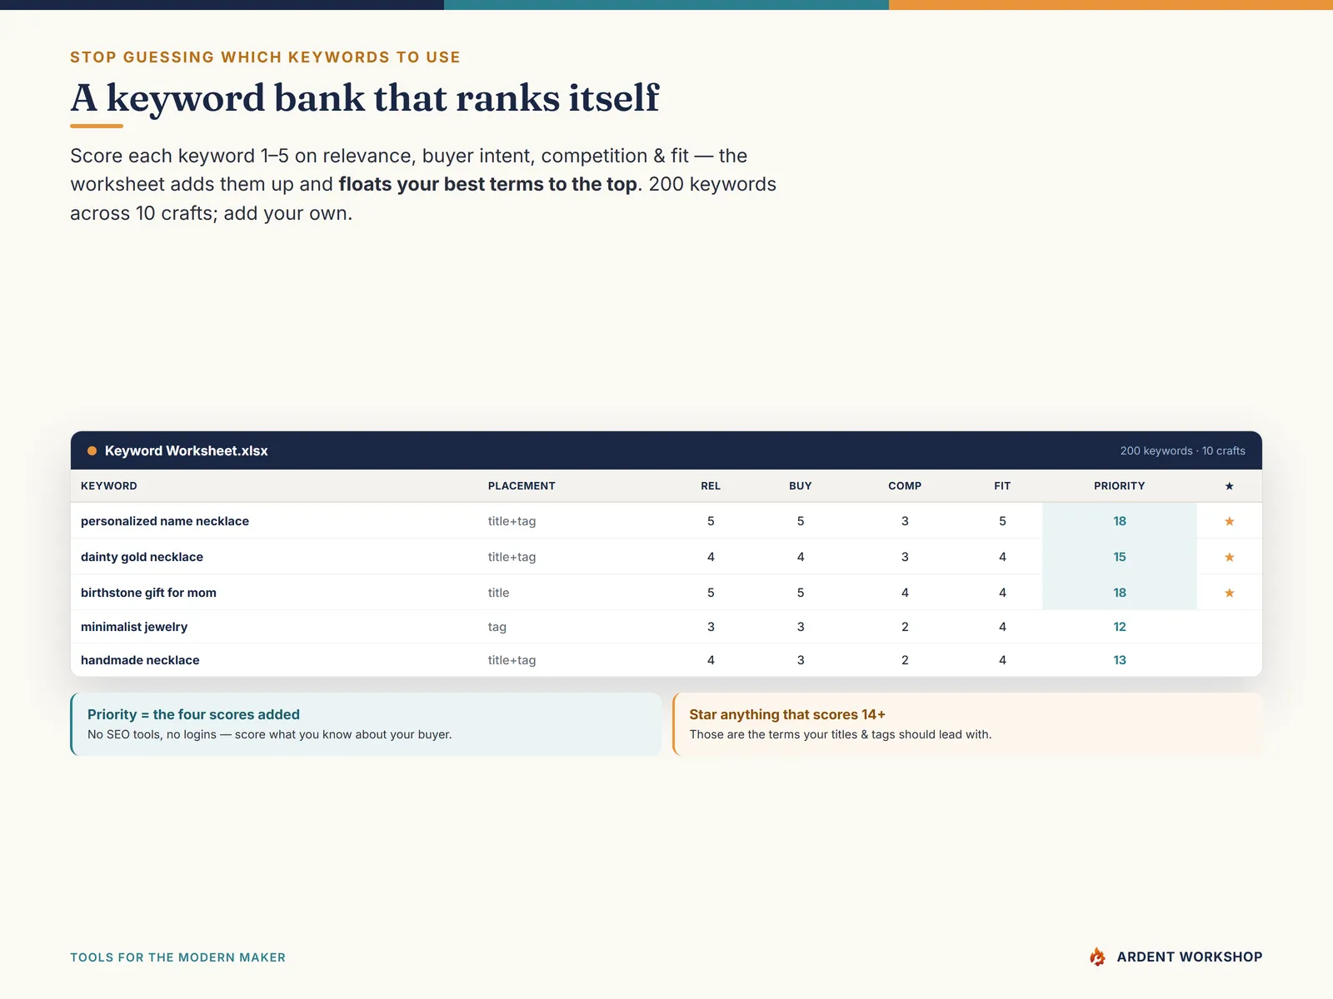Click 'Those are the terms your titles' sentence

(x=841, y=734)
